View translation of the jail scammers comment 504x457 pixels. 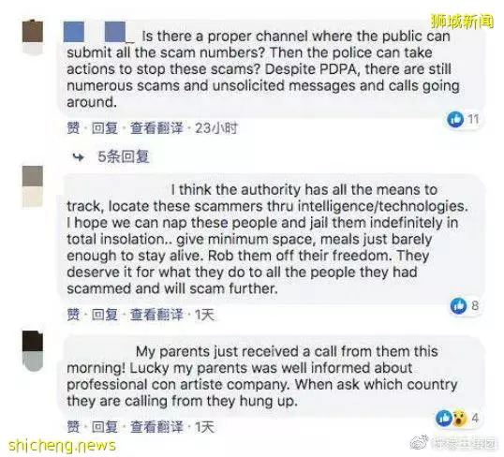click(156, 315)
